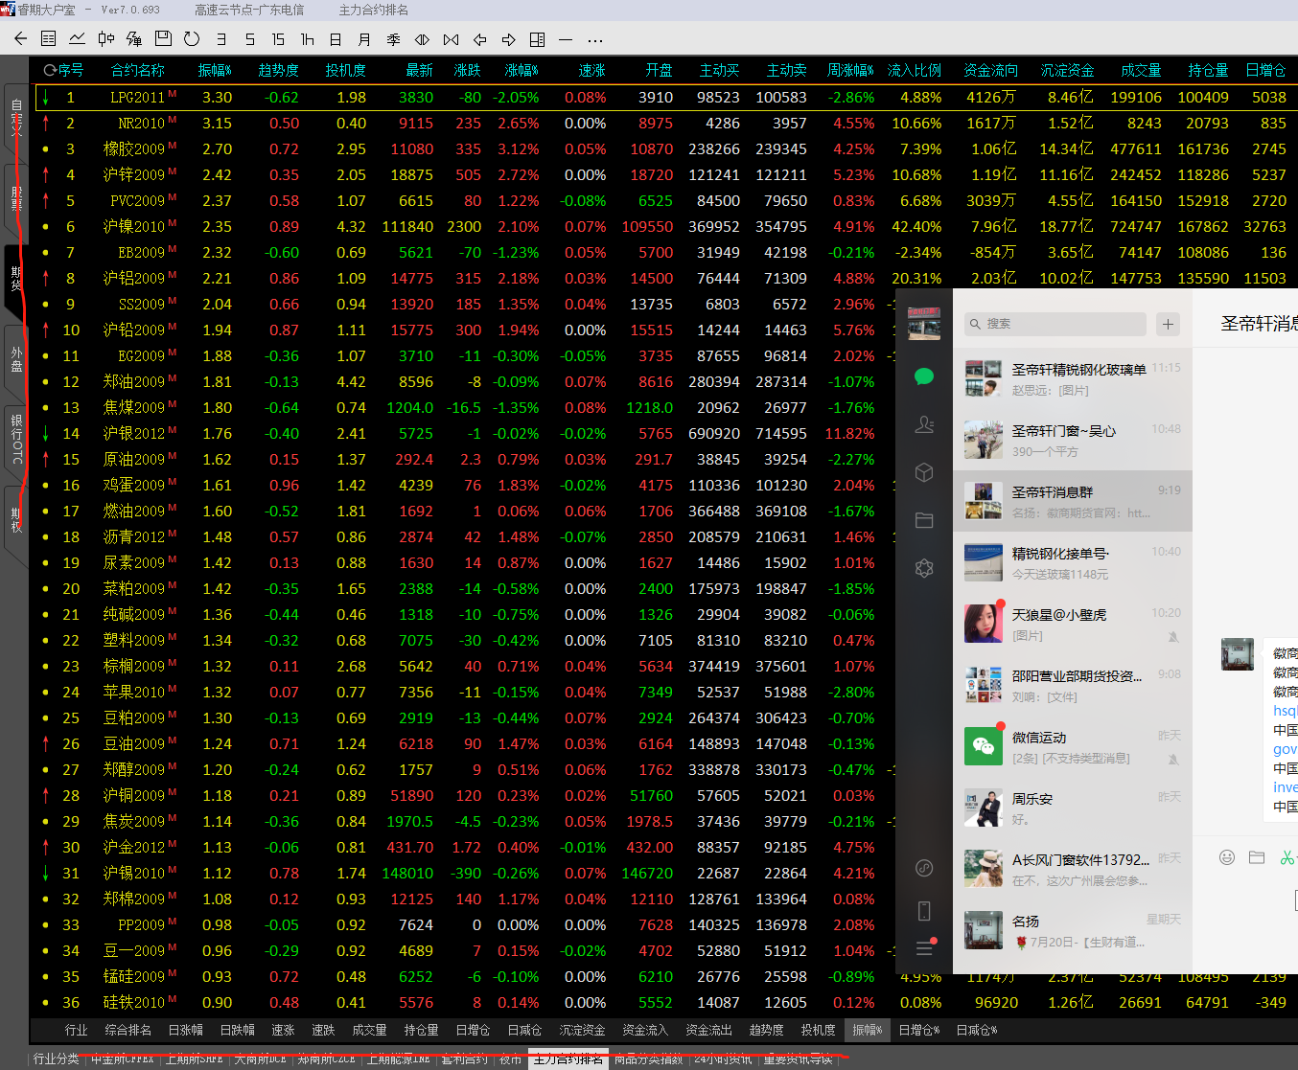
Task: Switch to the candlestick chart icon
Action: tap(105, 39)
